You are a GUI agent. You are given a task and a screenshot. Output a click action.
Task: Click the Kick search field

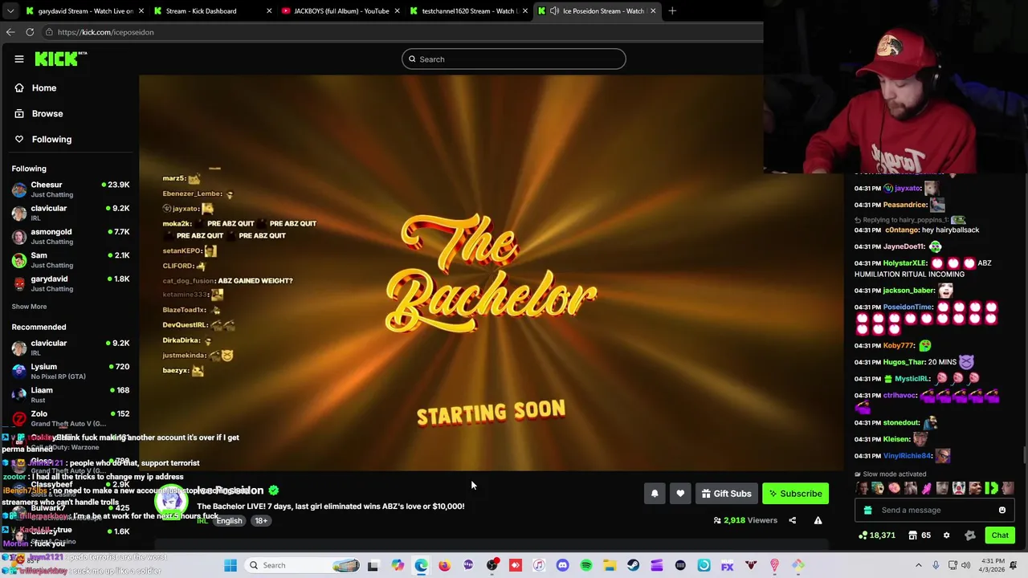514,59
